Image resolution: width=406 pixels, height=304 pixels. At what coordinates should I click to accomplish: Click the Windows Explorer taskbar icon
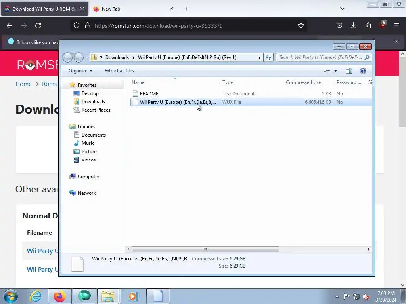[x=108, y=296]
